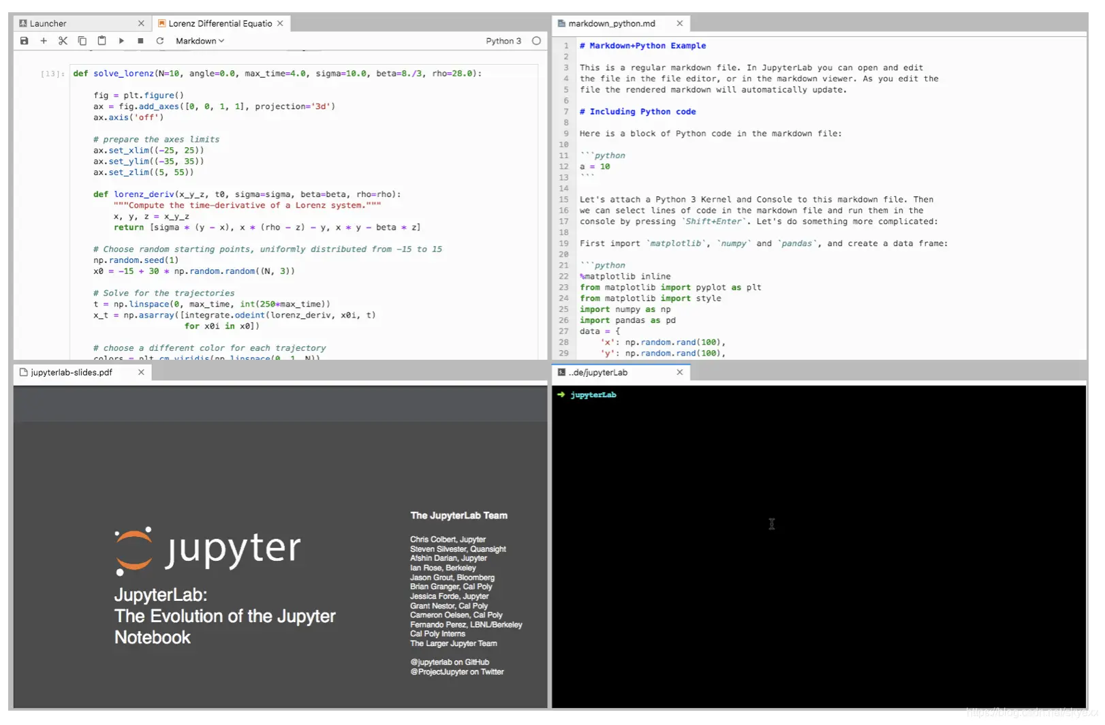Click the Python 3 kernel name
This screenshot has width=1105, height=725.
tap(503, 41)
